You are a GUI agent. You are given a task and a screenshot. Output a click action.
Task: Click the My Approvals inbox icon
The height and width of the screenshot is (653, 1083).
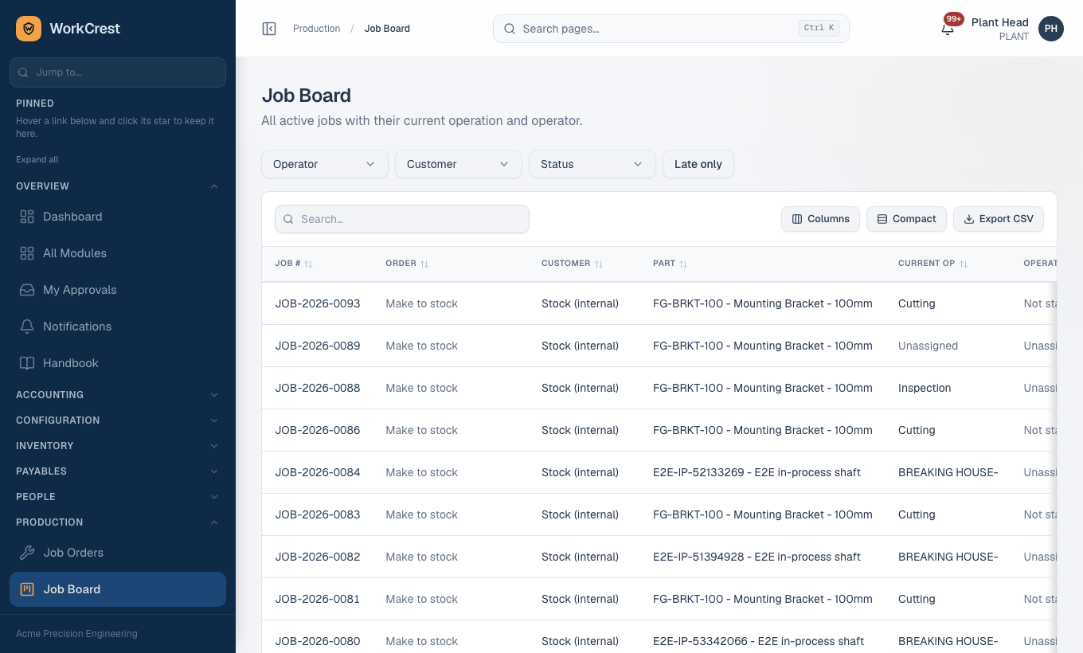(x=27, y=290)
